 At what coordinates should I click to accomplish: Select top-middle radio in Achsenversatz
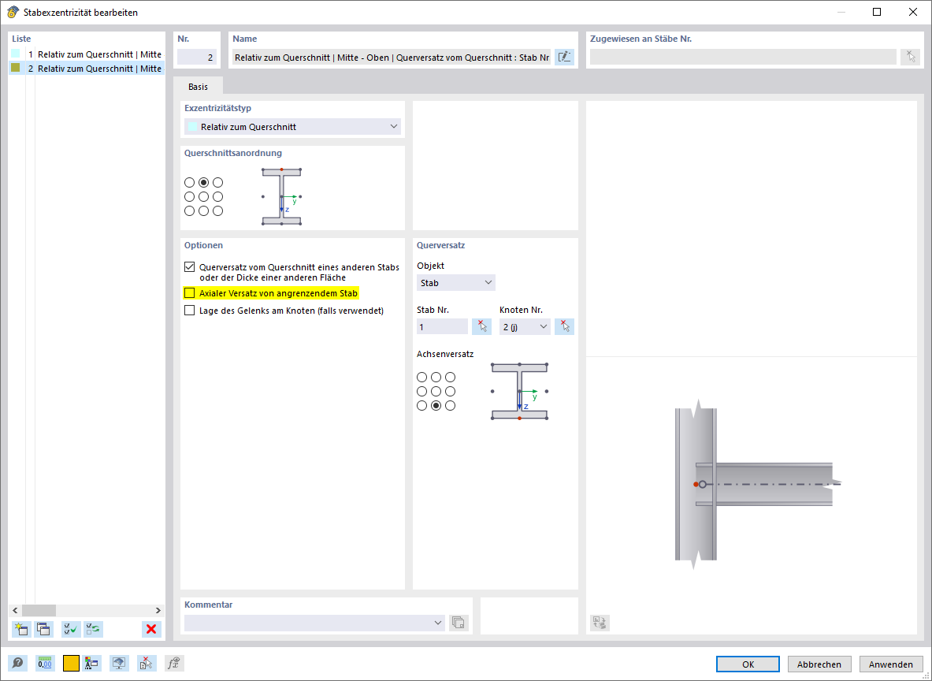(x=436, y=377)
